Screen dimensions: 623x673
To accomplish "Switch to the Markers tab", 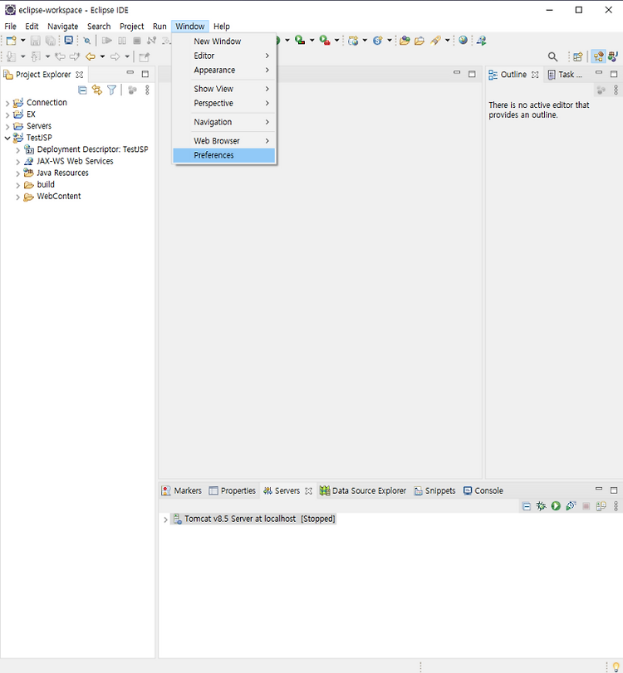I will (x=181, y=490).
